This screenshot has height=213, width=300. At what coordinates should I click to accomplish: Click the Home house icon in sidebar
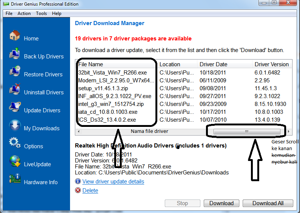[15, 35]
